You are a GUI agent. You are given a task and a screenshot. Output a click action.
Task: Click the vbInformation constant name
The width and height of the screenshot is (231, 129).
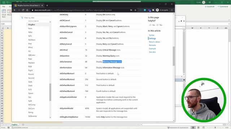pos(66,68)
